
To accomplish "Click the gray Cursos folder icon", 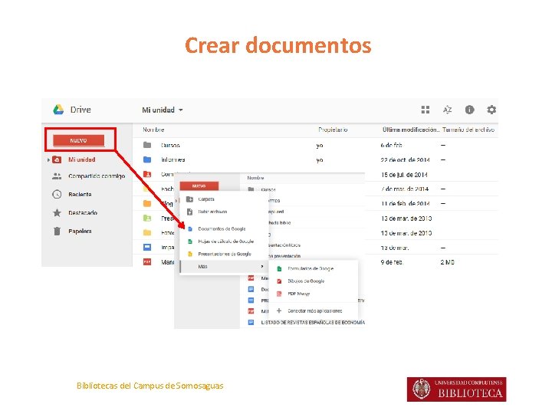I will point(147,145).
